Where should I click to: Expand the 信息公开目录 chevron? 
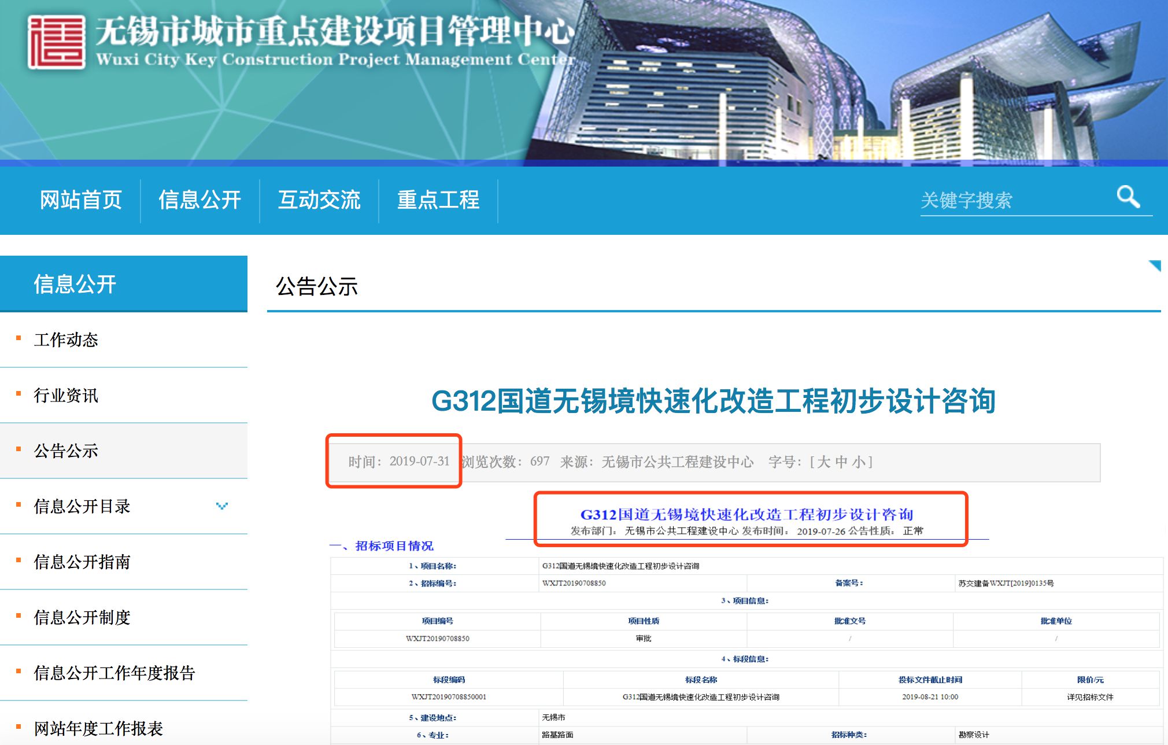pos(221,506)
